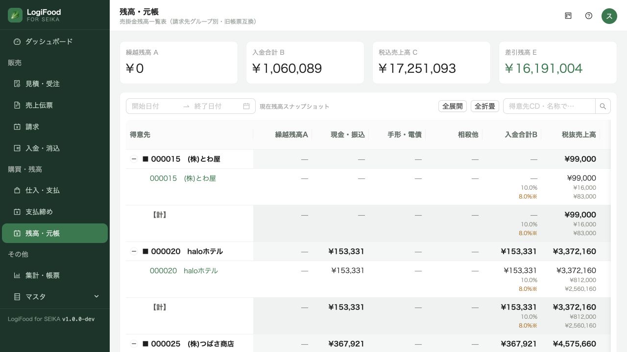Click the 売上伝票 sheet icon
The image size is (627, 352).
tap(17, 105)
